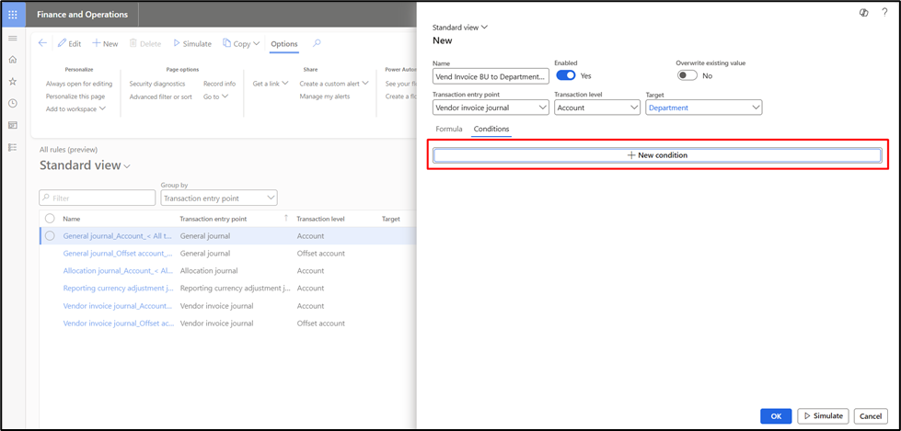Open Recent clock icon in sidebar
The image size is (901, 431).
13,103
